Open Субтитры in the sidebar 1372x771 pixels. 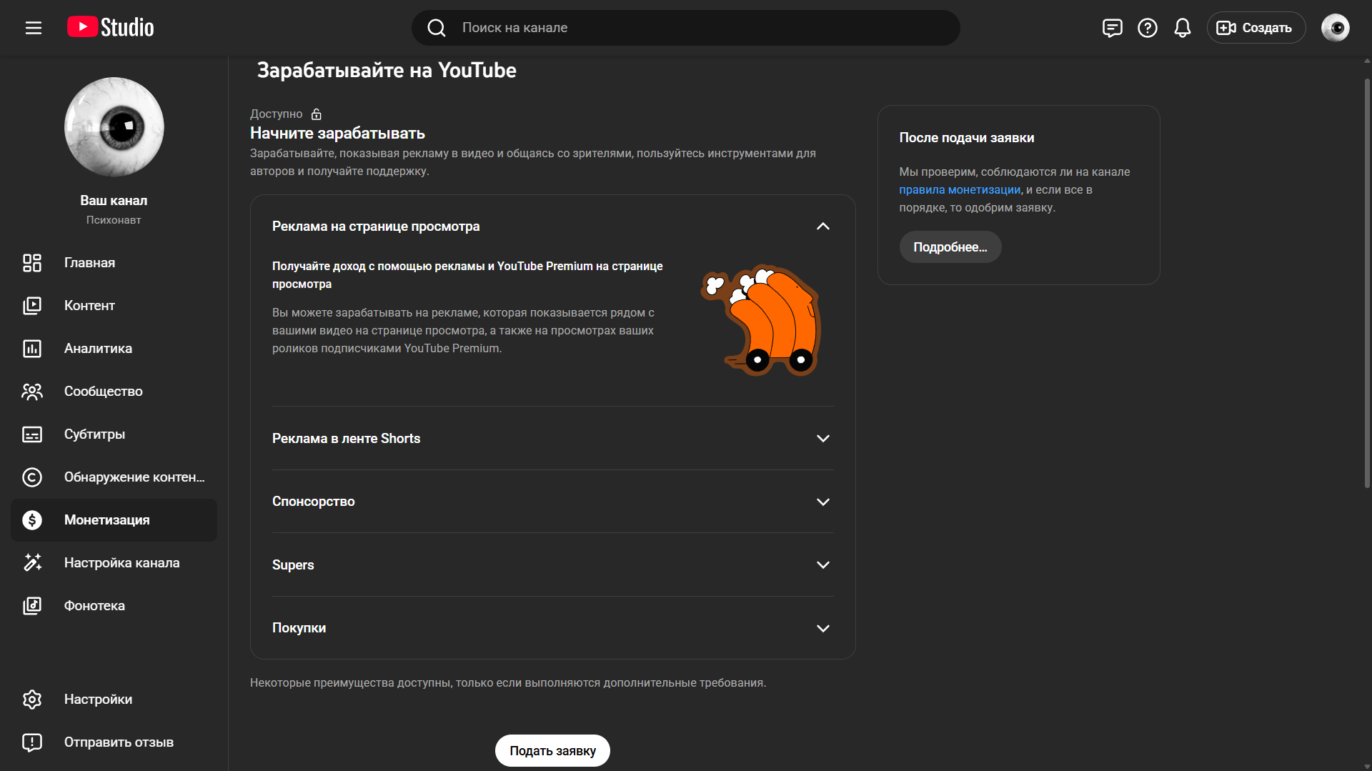pos(114,434)
